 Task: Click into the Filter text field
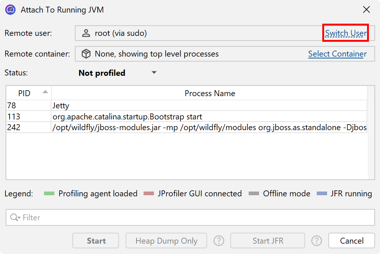(196, 218)
